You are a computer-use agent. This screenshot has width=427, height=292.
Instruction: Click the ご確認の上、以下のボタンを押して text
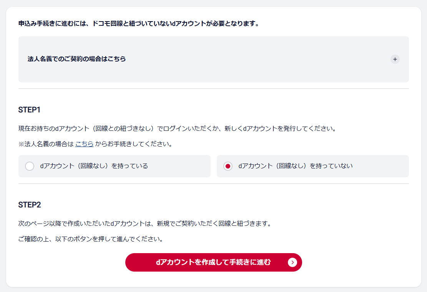tap(91, 239)
